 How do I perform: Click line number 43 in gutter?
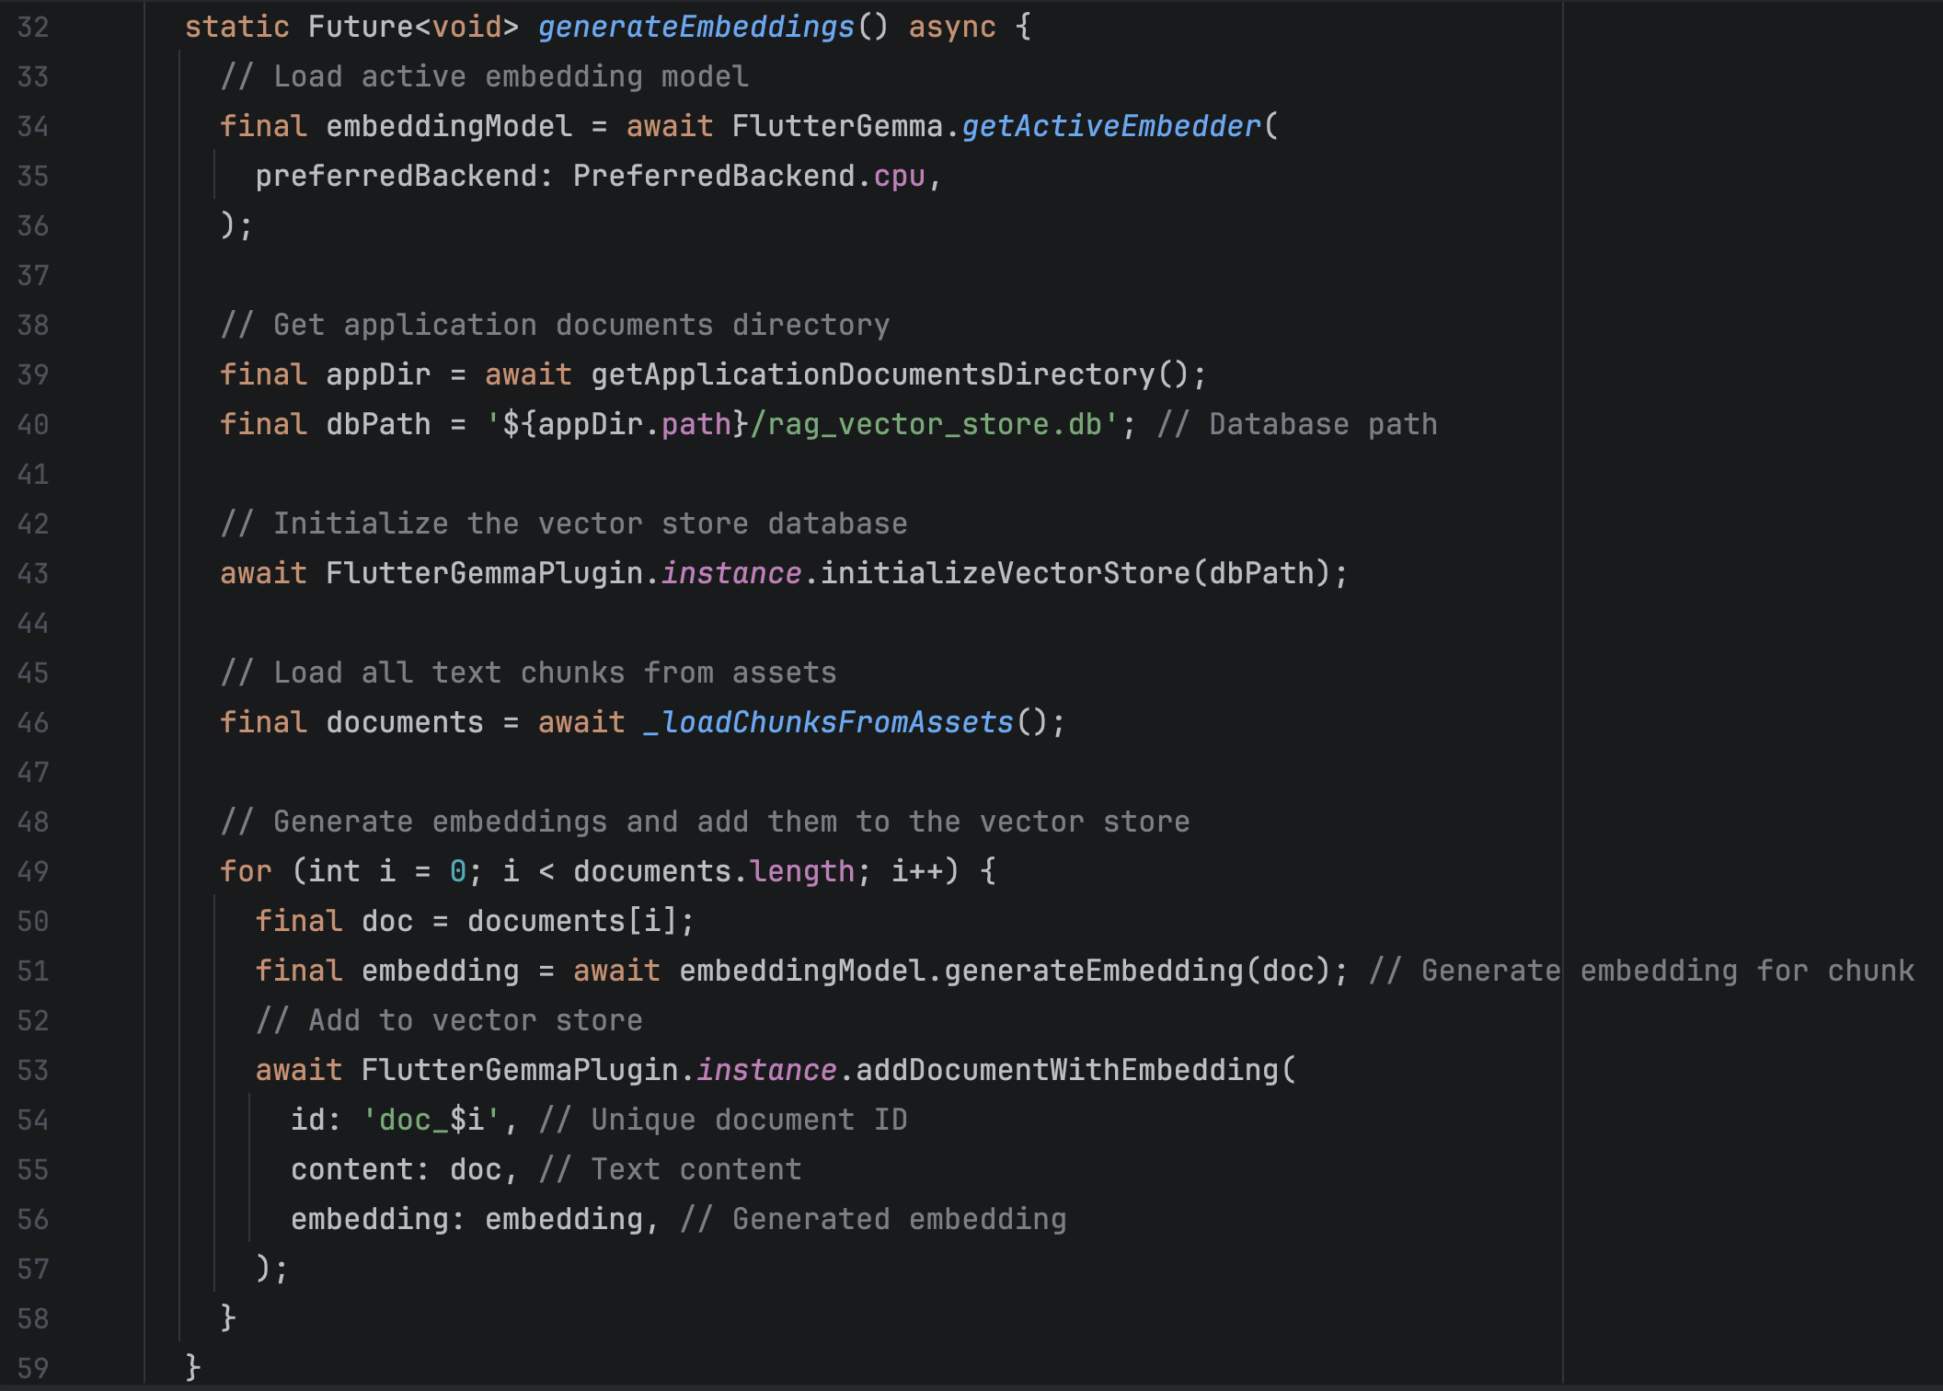pos(33,573)
